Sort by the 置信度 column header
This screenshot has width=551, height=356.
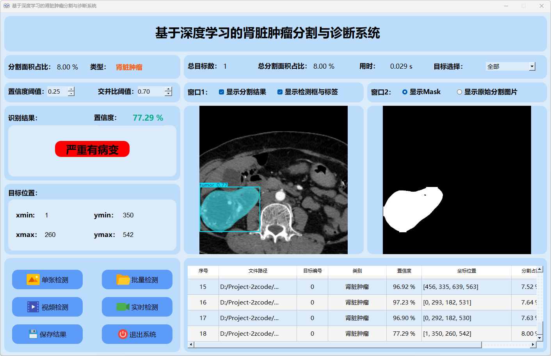[404, 271]
